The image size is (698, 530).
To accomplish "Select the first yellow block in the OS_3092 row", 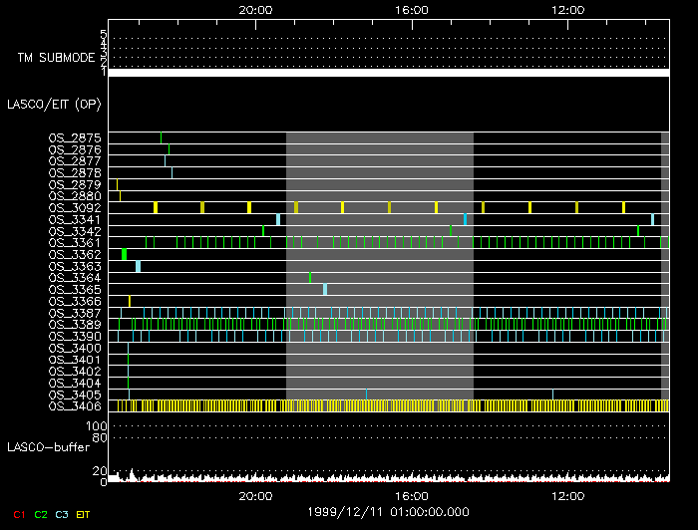I will tap(156, 207).
